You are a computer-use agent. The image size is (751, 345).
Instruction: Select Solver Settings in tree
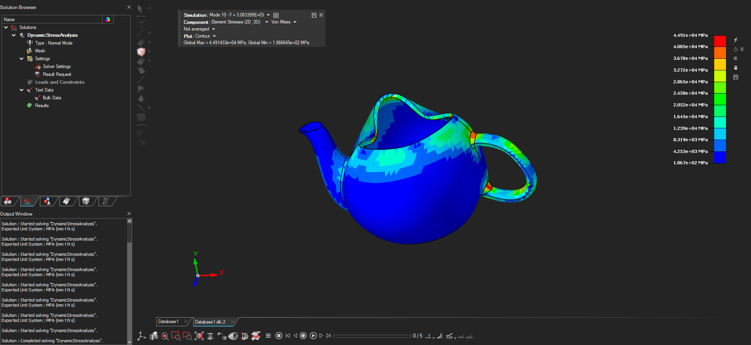[x=57, y=66]
